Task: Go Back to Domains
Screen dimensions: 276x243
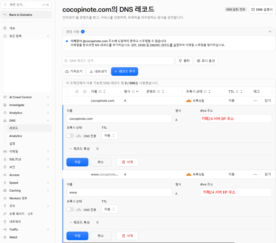Action: (x=26, y=15)
